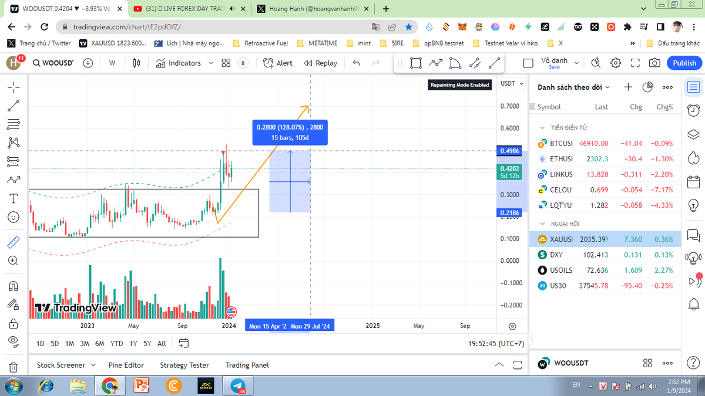Select trend line tool in favorites toolbar
Image resolution: width=705 pixels, height=396 pixels.
point(495,63)
